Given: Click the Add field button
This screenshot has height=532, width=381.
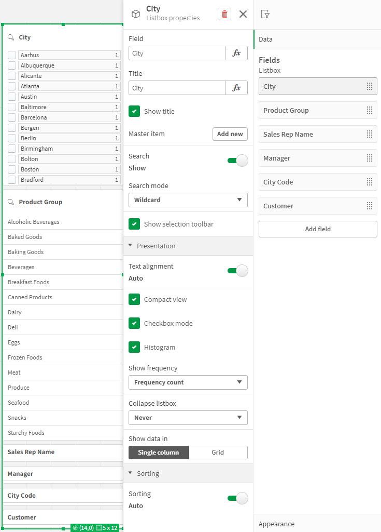Looking at the screenshot, I should (x=317, y=229).
